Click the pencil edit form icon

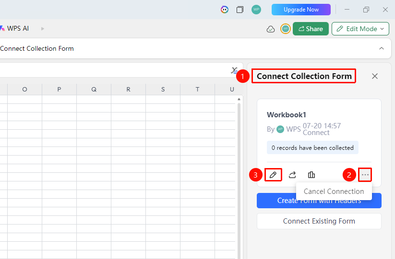point(273,175)
